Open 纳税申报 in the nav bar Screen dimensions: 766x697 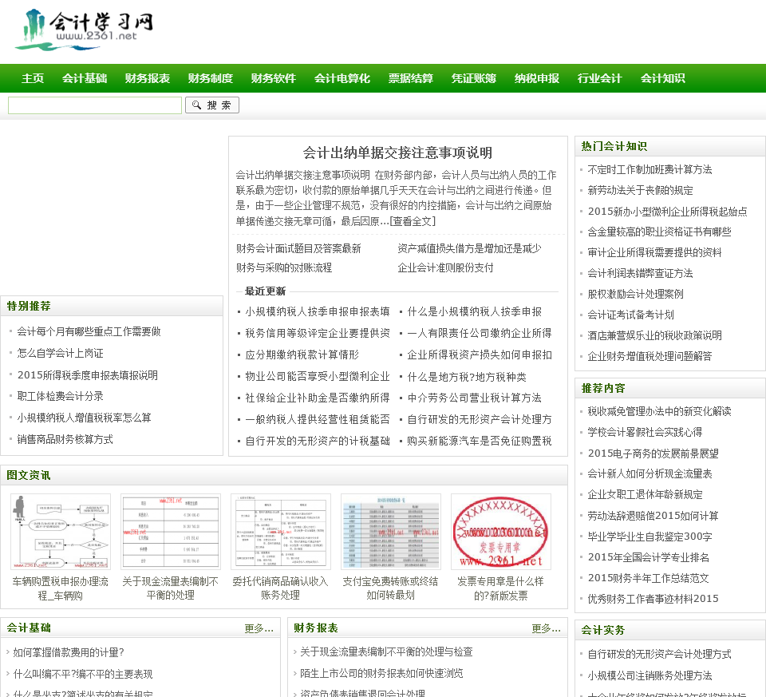coord(536,78)
